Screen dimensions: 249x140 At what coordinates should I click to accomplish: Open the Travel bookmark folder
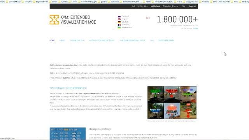(x=178, y=2)
